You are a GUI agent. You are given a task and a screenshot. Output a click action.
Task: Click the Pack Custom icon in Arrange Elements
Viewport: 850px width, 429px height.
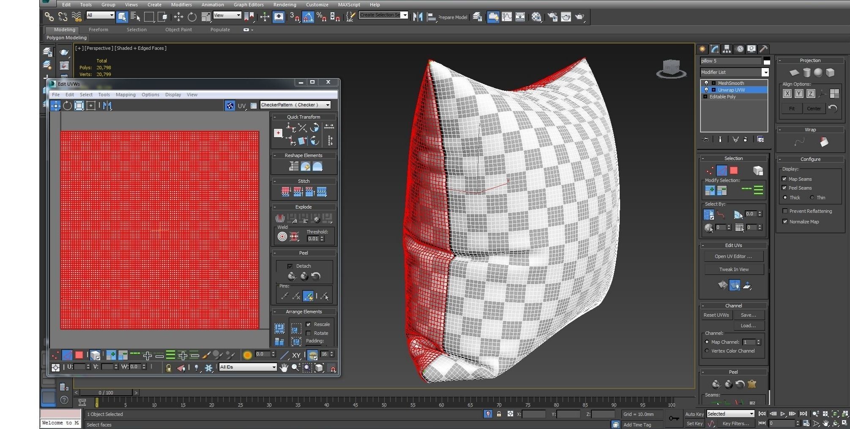(279, 329)
